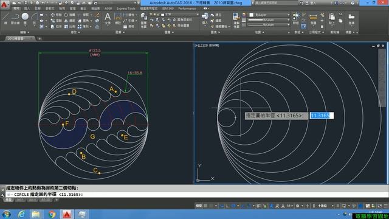Click the ByLayer color swatch square
This screenshot has height=219, width=389.
tap(251, 15)
